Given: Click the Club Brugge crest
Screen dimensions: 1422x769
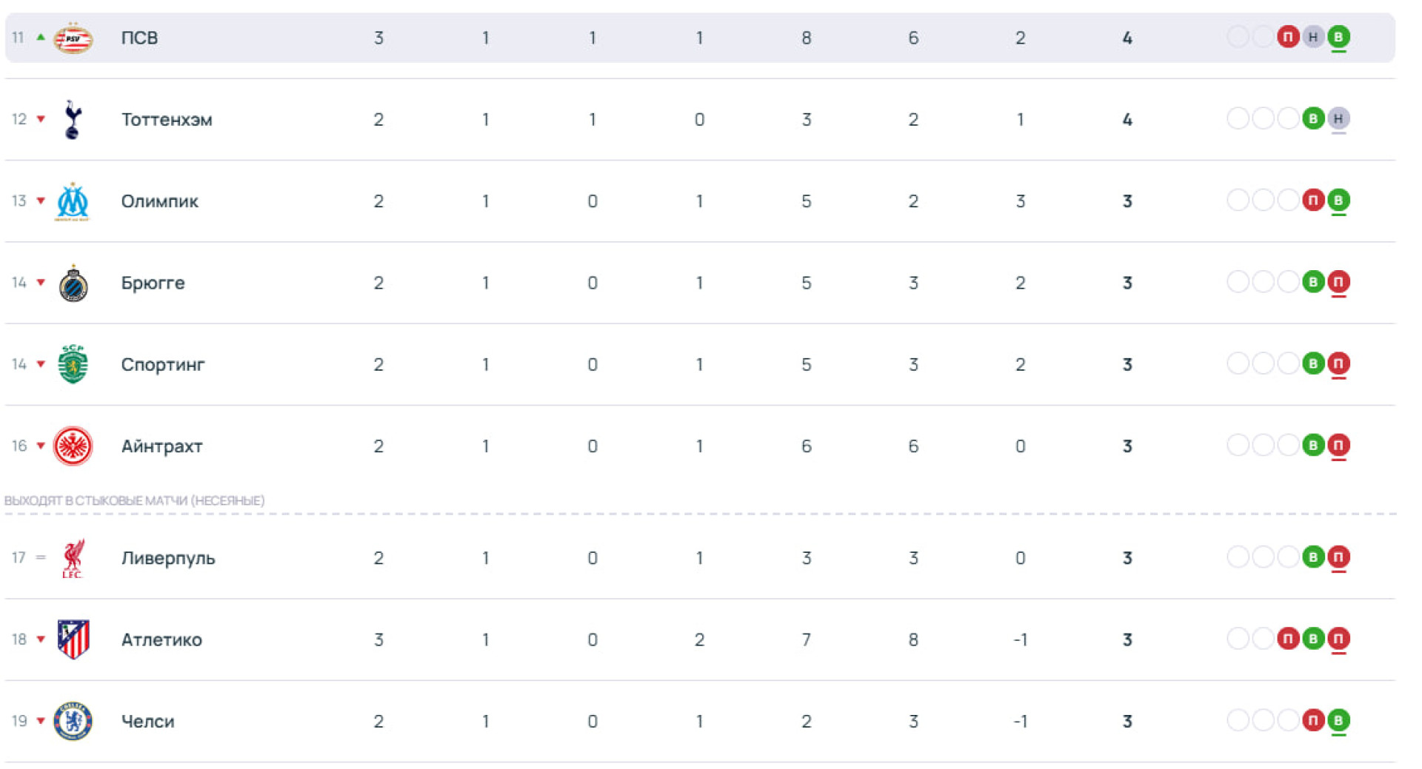Looking at the screenshot, I should point(73,283).
